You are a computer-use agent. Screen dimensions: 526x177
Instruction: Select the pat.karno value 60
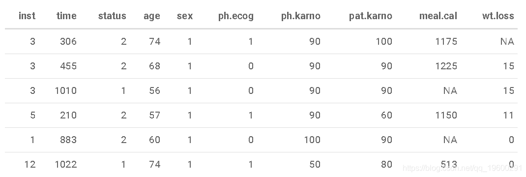pyautogui.click(x=386, y=115)
